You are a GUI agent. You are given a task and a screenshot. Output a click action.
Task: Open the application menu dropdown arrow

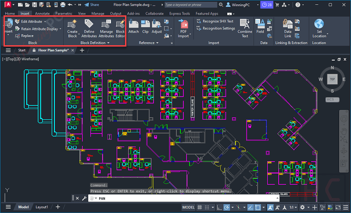14,5
